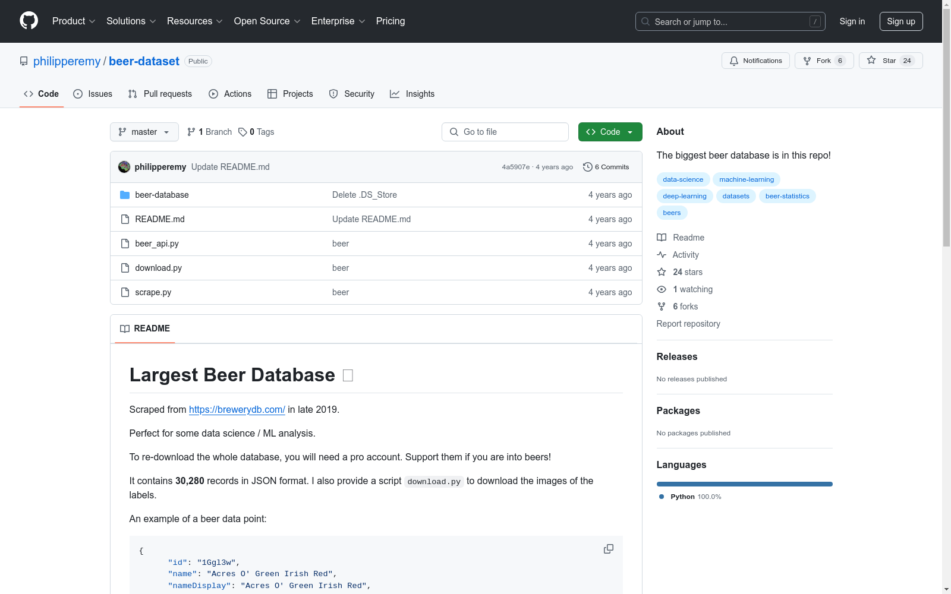Click the GitHub logo icon
Image resolution: width=951 pixels, height=594 pixels.
[x=29, y=21]
